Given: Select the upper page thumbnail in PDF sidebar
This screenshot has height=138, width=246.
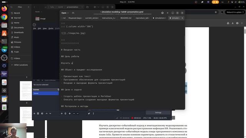Looking at the screenshot, I should click(x=26, y=91).
